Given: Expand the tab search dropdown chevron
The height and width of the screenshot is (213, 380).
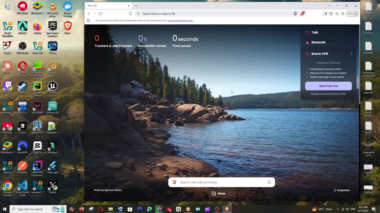Looking at the screenshot, I should pyautogui.click(x=329, y=6).
